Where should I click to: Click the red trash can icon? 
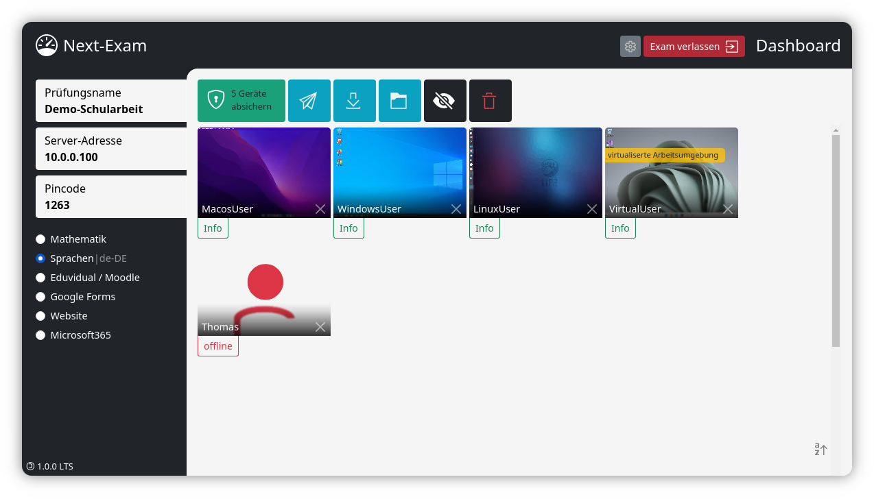490,101
